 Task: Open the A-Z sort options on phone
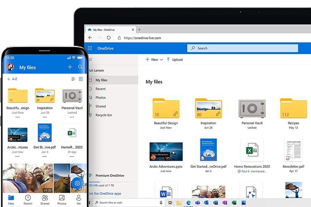[x=12, y=79]
